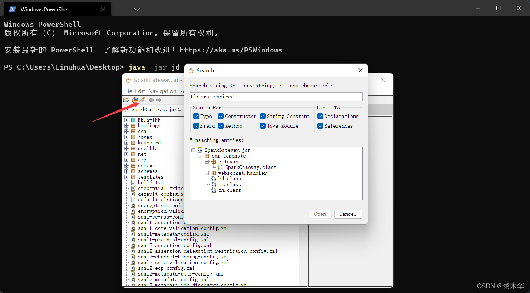Select saml1-protocol-config.xml in file tree

pyautogui.click(x=173, y=240)
